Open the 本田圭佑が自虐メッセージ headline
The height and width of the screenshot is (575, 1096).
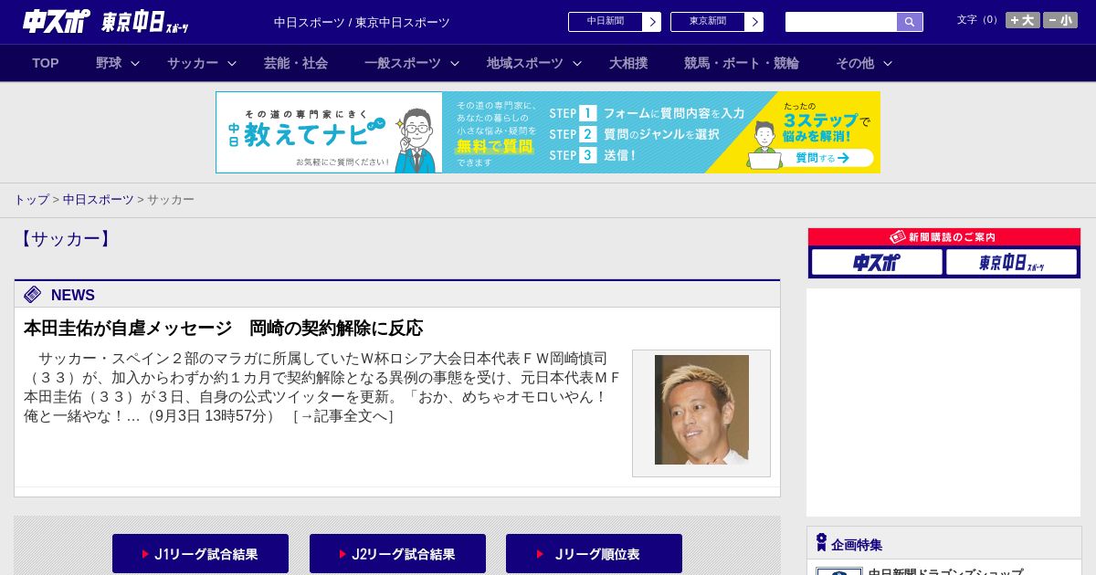[x=224, y=328]
